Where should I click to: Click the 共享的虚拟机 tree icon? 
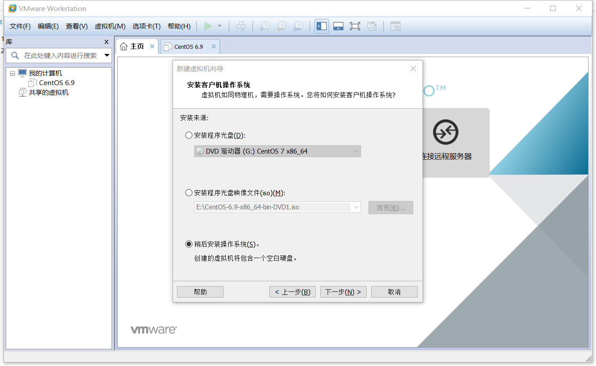coord(22,92)
